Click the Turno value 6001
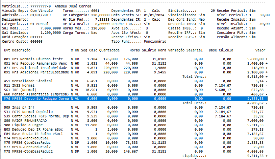 point(95,11)
